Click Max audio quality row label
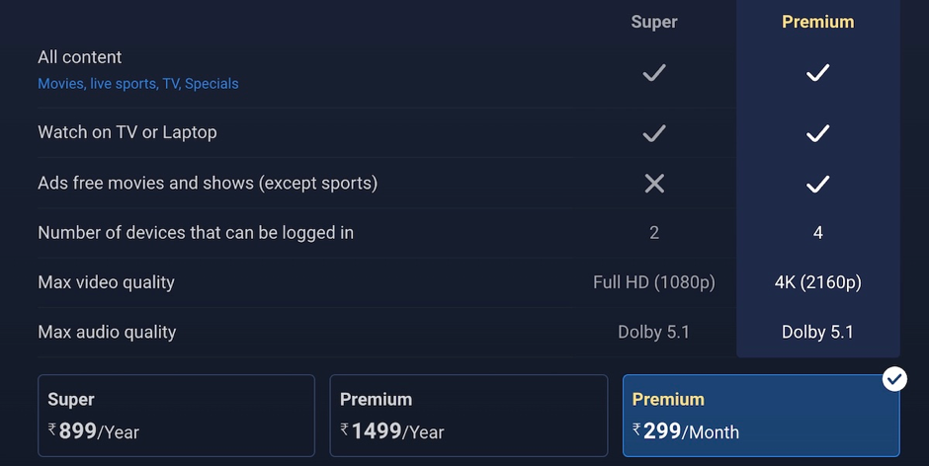The image size is (929, 466). click(x=107, y=332)
